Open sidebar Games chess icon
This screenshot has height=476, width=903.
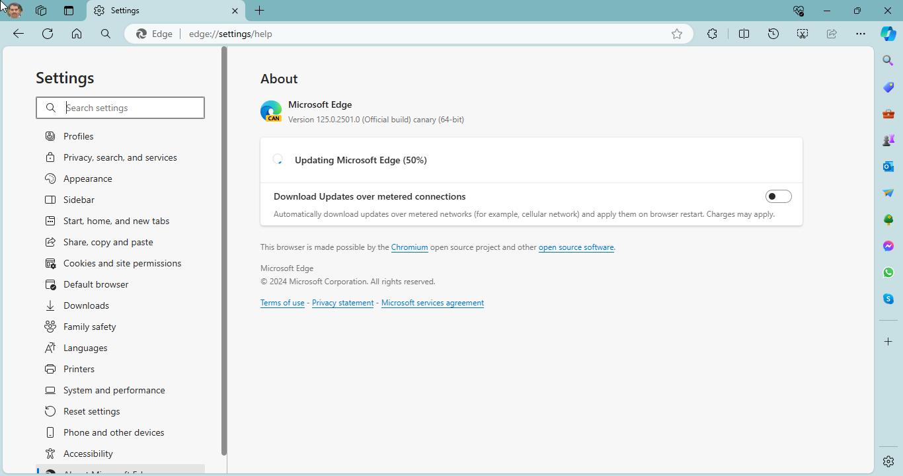888,140
